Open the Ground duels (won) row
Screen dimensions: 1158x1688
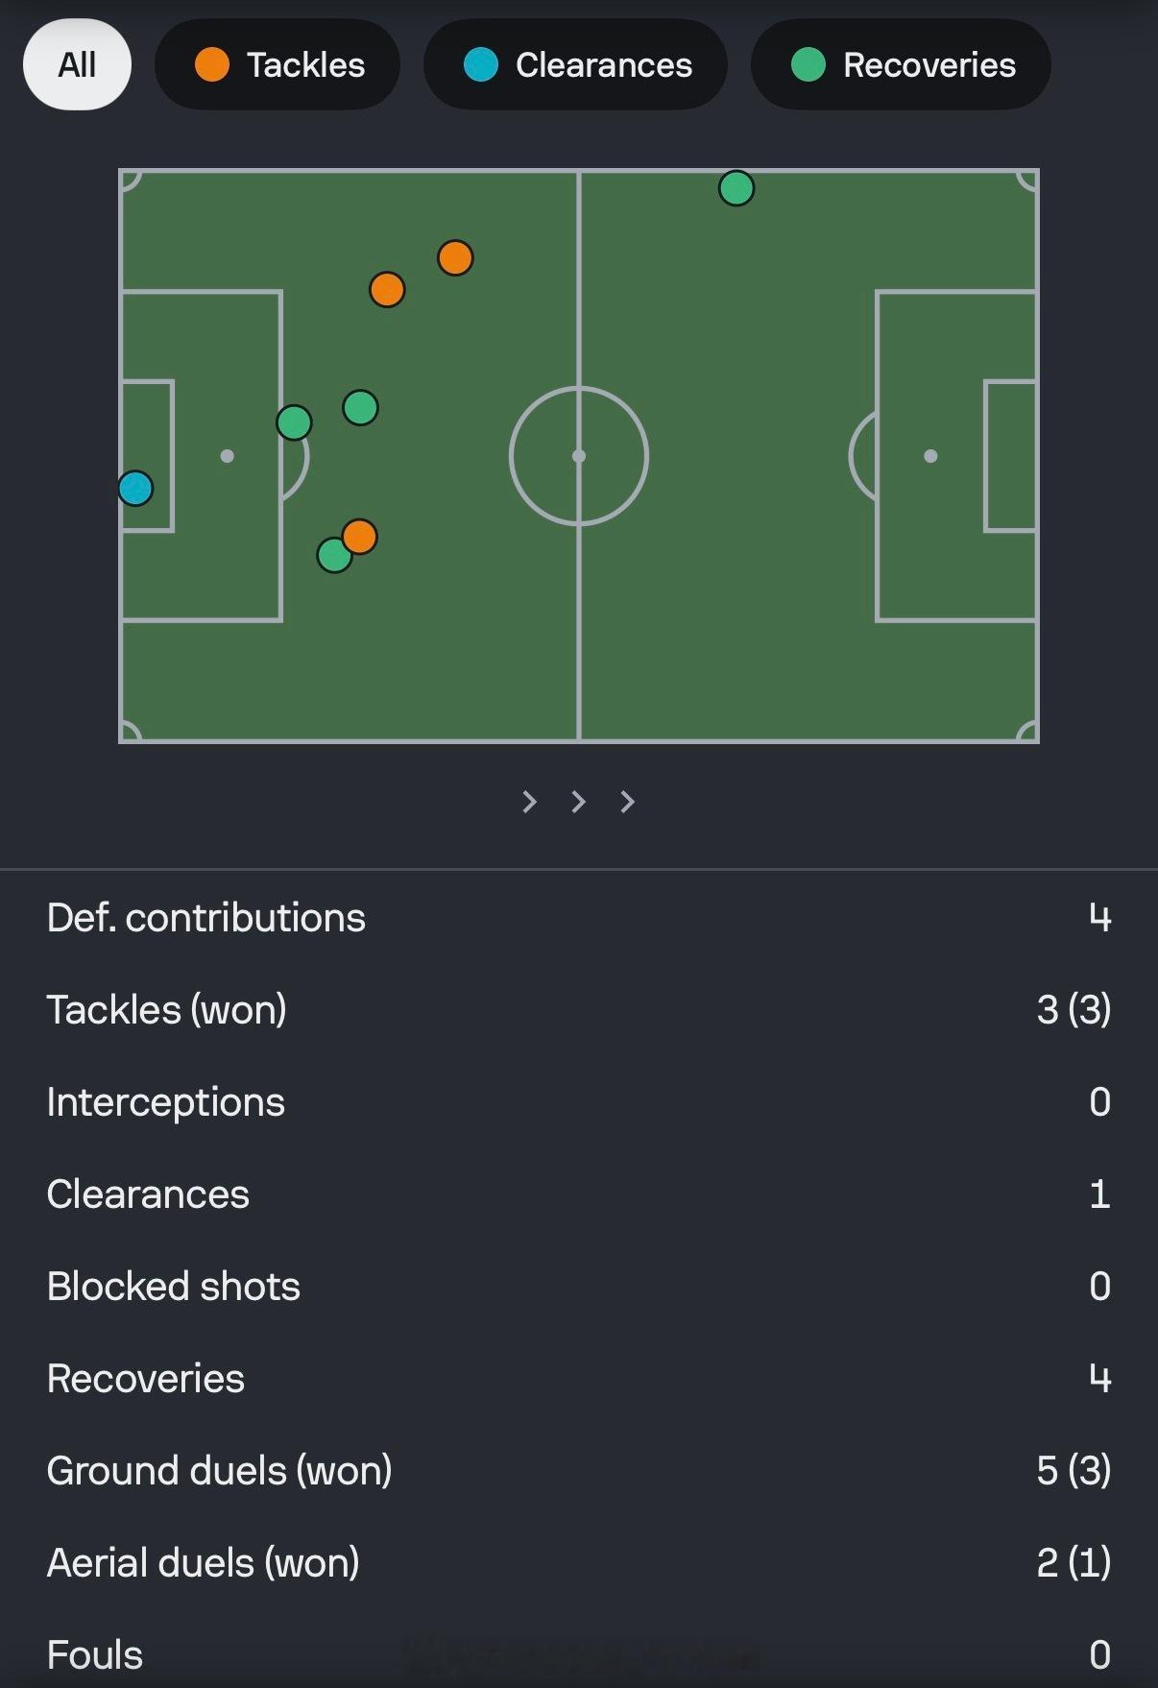pos(578,1471)
